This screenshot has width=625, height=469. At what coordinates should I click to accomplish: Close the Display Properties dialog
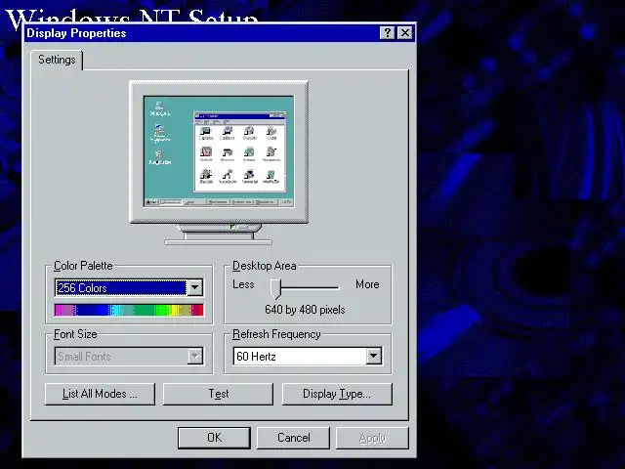point(405,32)
